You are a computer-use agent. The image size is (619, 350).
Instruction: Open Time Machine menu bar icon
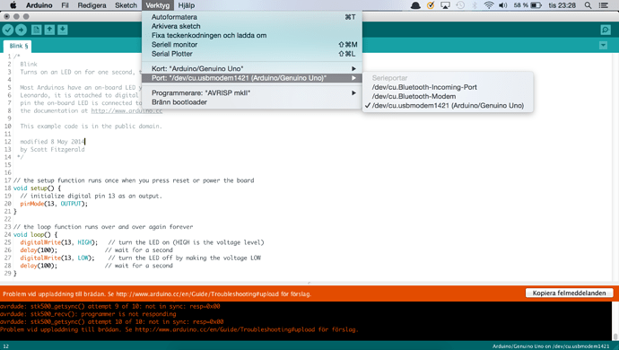(460, 5)
